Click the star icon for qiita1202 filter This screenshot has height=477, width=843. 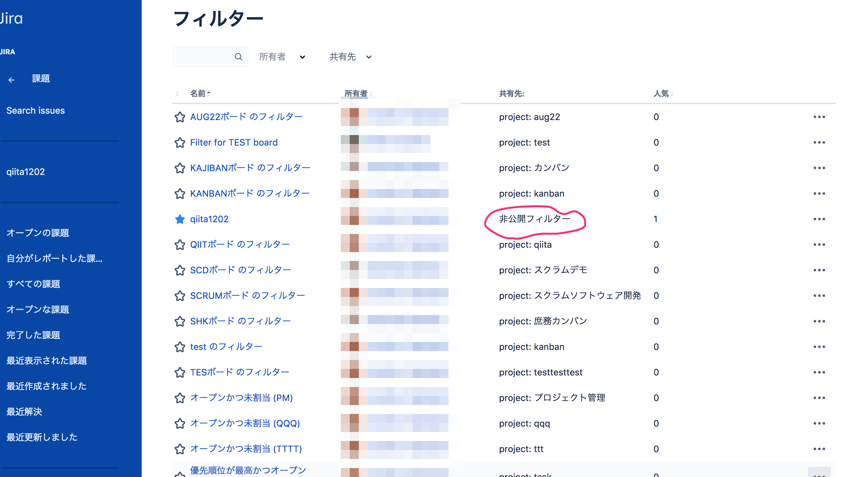(x=179, y=219)
